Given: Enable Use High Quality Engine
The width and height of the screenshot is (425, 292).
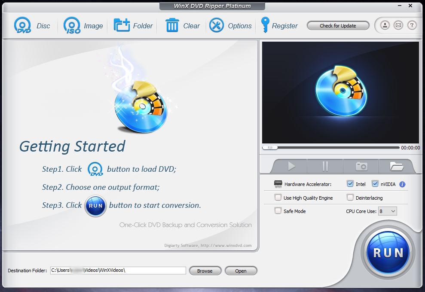Looking at the screenshot, I should [278, 198].
